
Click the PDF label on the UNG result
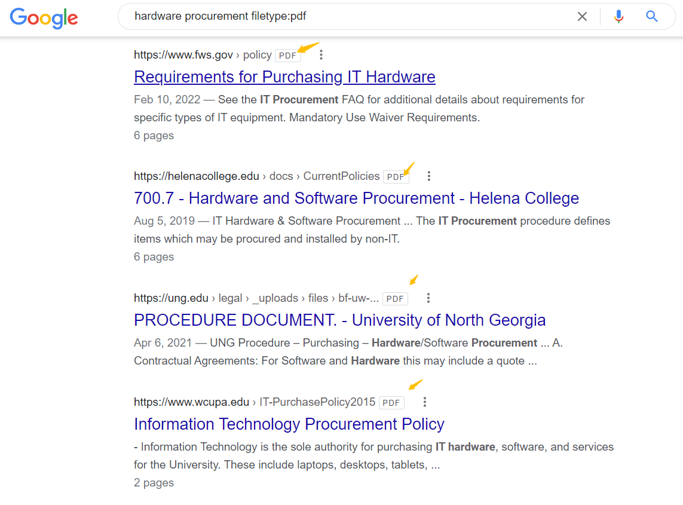[395, 298]
